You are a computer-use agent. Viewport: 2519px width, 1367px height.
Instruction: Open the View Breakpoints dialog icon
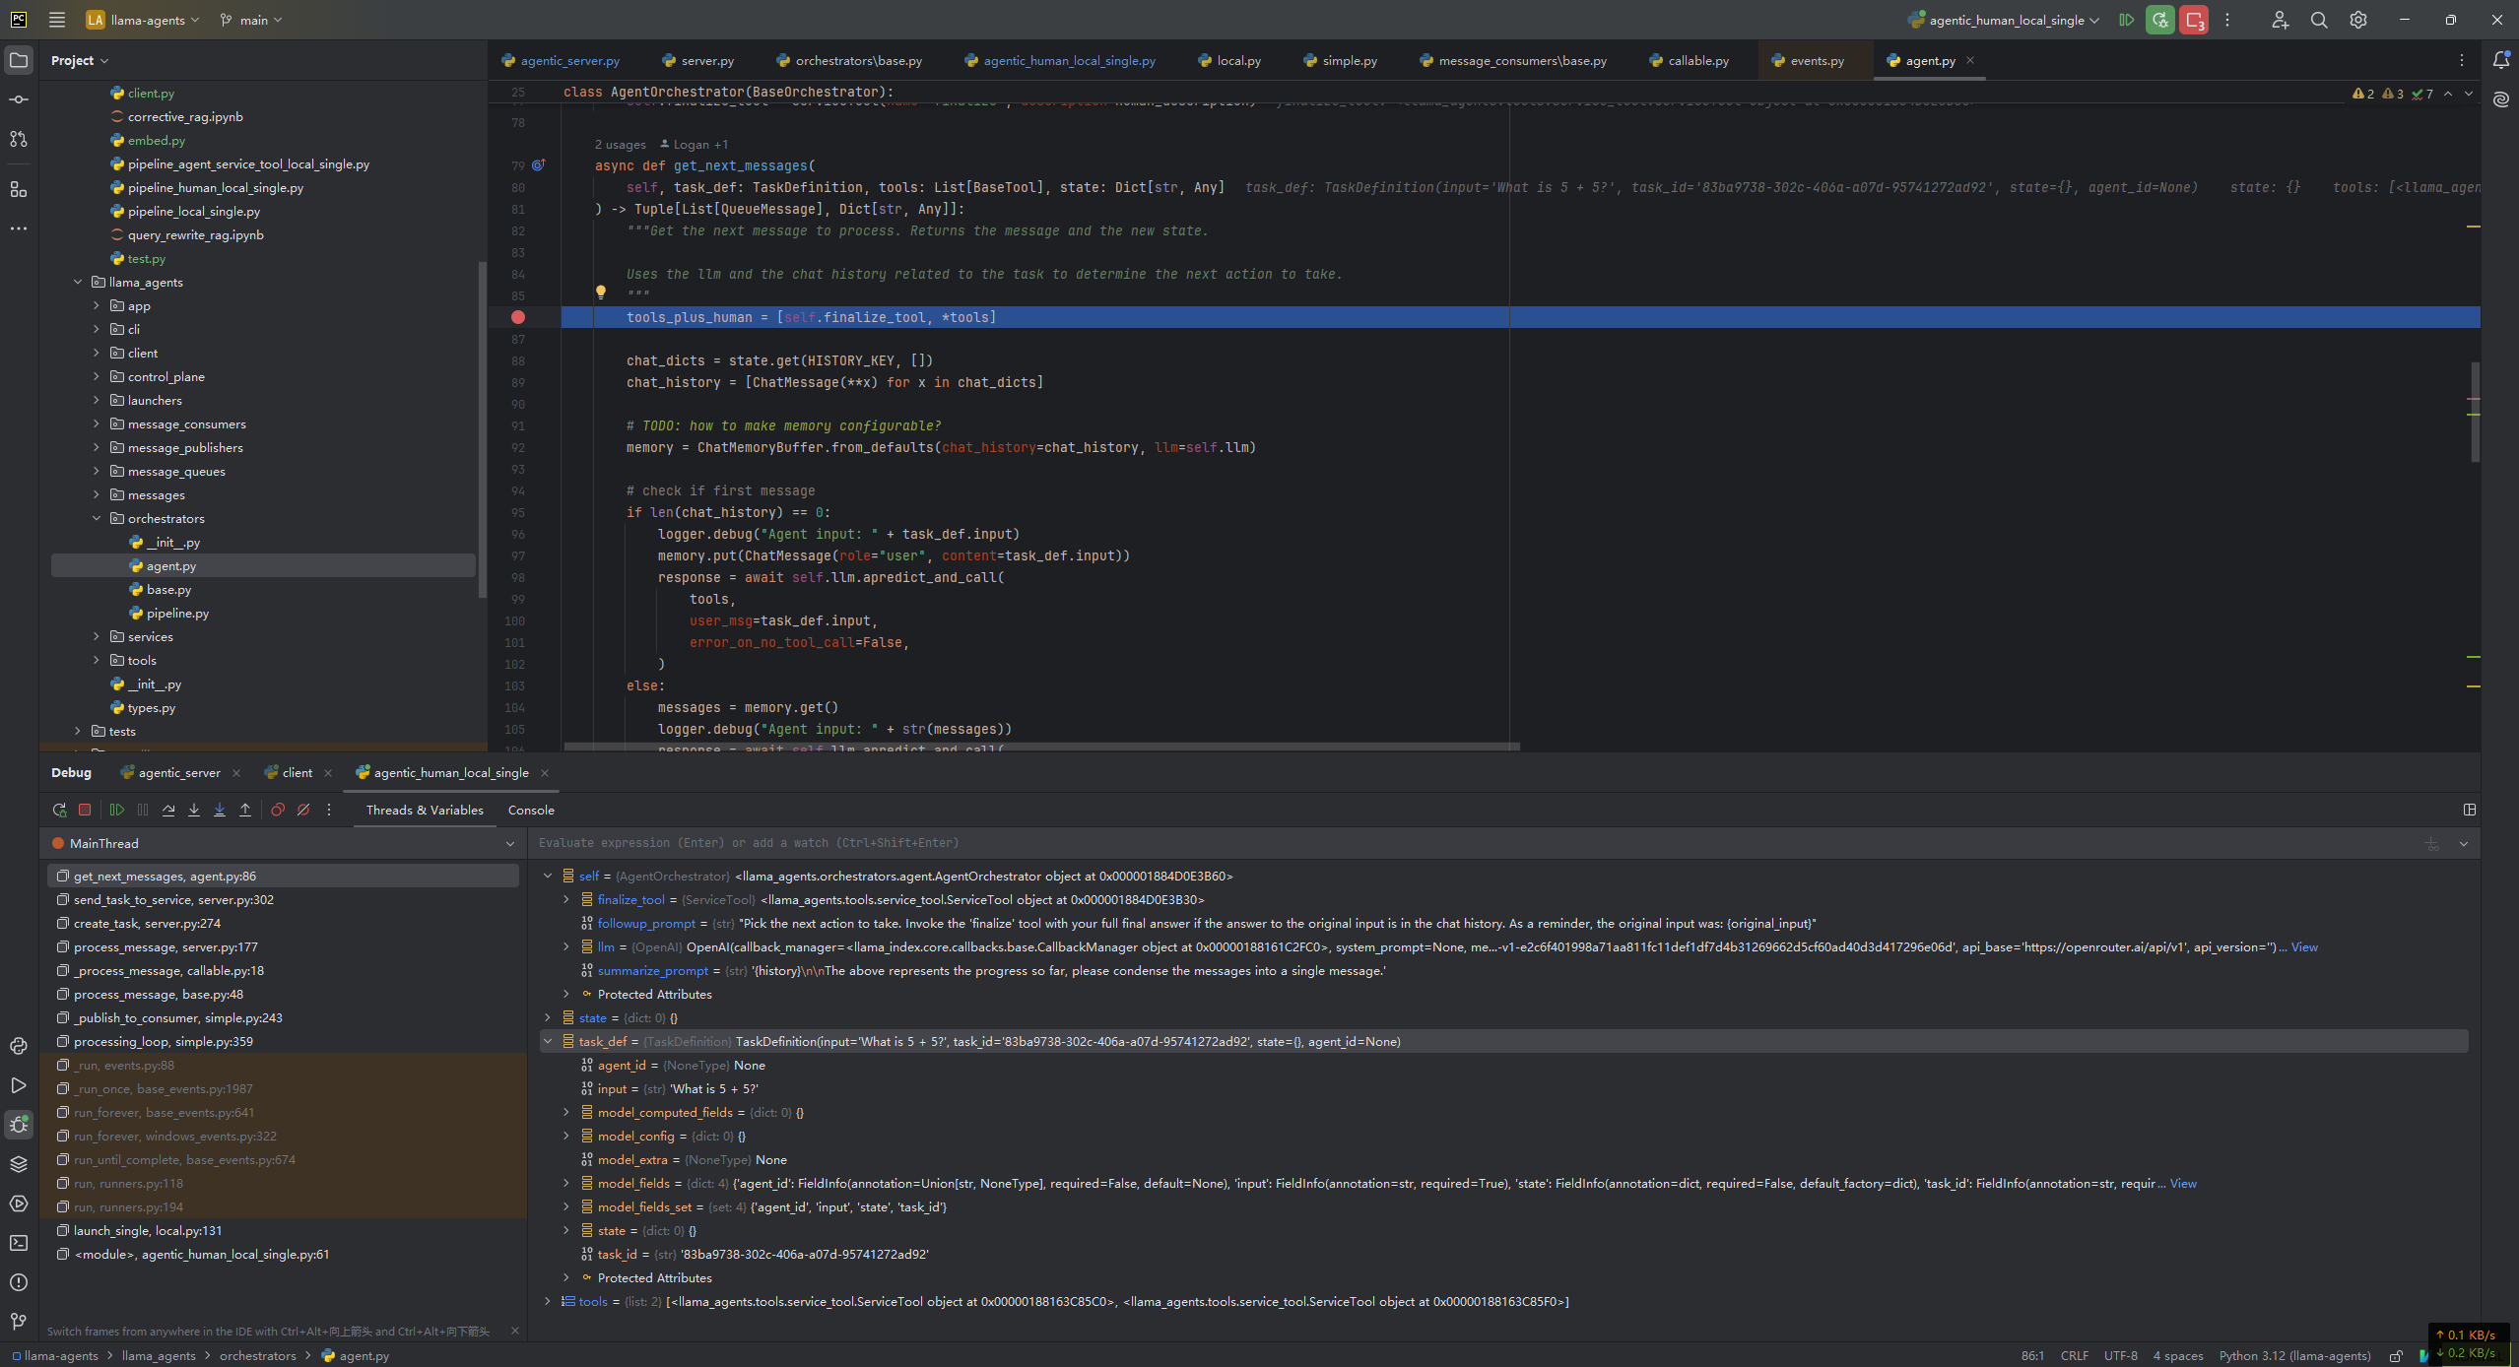click(278, 810)
